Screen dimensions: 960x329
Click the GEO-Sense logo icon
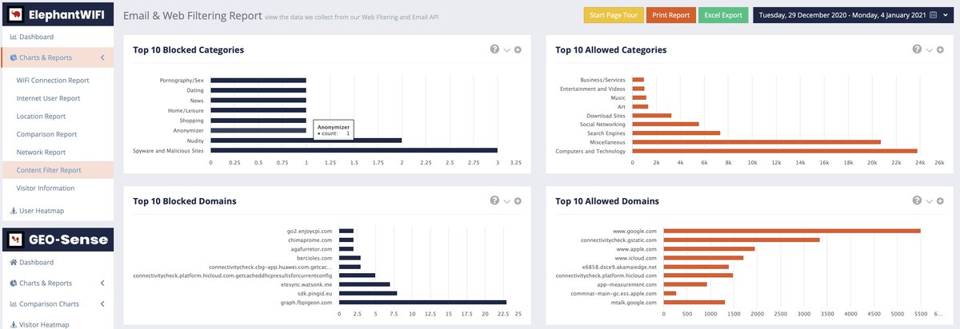click(16, 240)
